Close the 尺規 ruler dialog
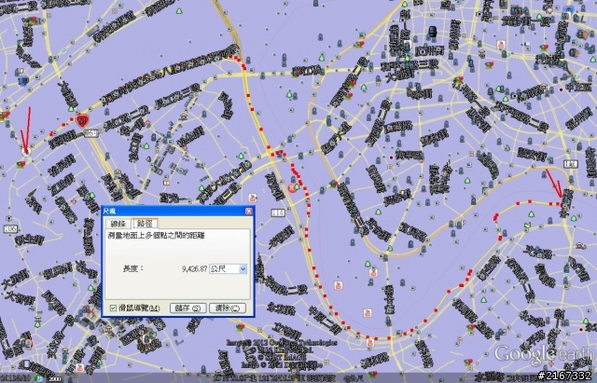Viewport: 597px width, 383px height. click(x=249, y=212)
